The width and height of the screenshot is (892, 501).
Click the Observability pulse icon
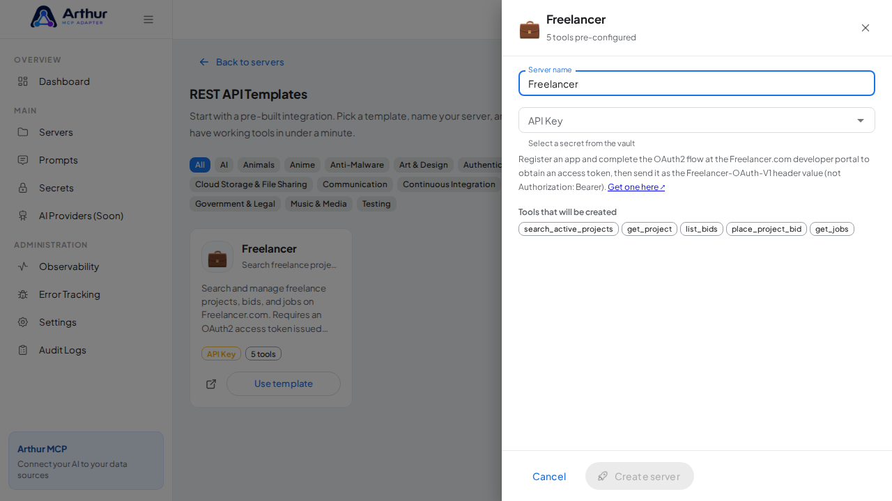pos(23,267)
